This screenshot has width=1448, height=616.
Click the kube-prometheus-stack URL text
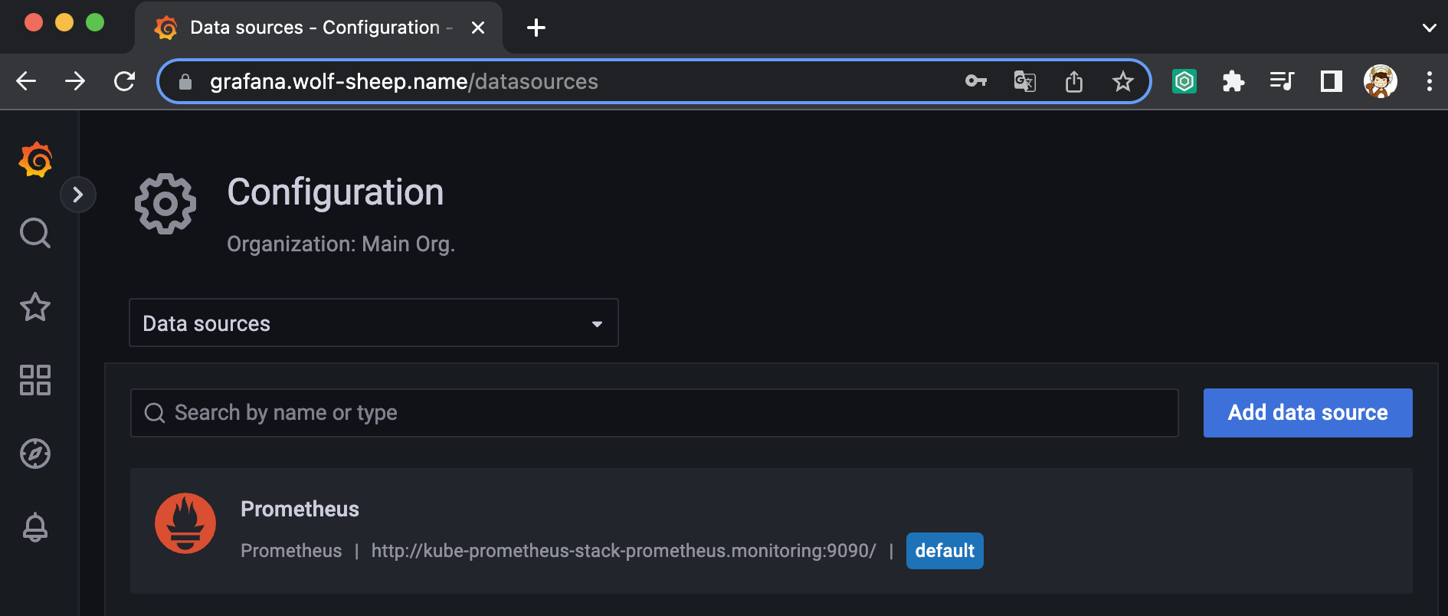[x=624, y=551]
